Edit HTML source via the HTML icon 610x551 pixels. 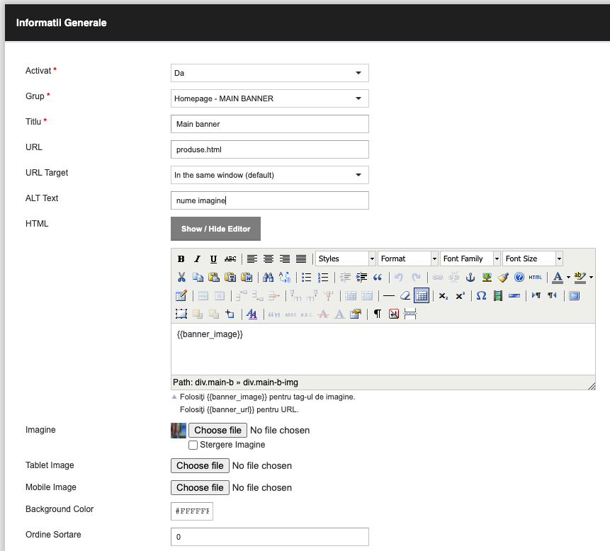[x=536, y=277]
